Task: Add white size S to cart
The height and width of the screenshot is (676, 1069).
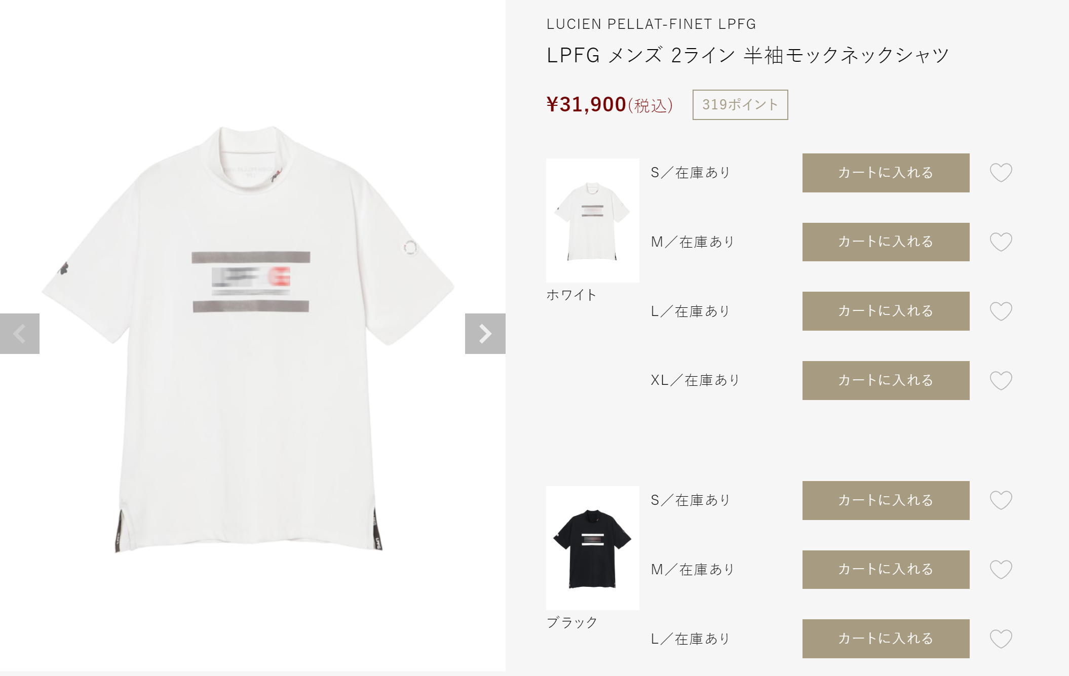Action: coord(886,173)
